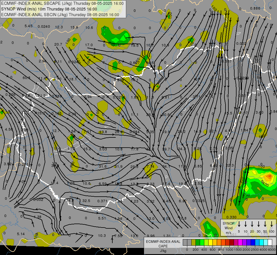The height and width of the screenshot is (255, 277).
Task: Click the 0.371 value on the map
Action: click(x=102, y=201)
